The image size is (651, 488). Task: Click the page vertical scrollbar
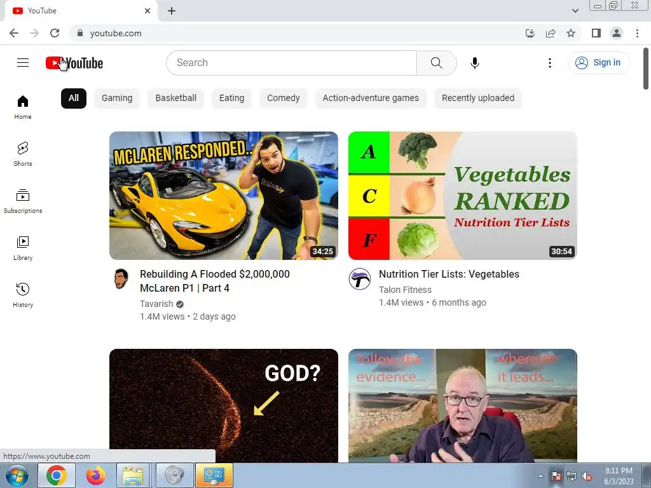[646, 69]
